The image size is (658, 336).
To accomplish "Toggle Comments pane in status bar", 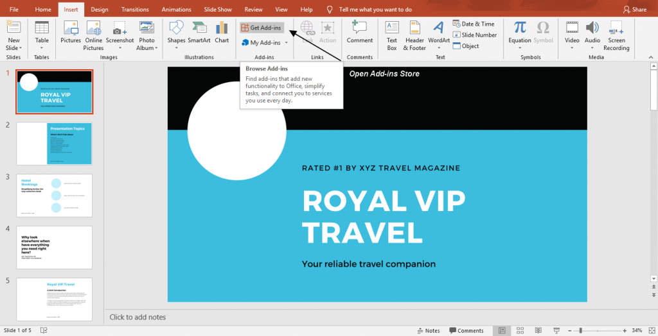I will pyautogui.click(x=467, y=331).
